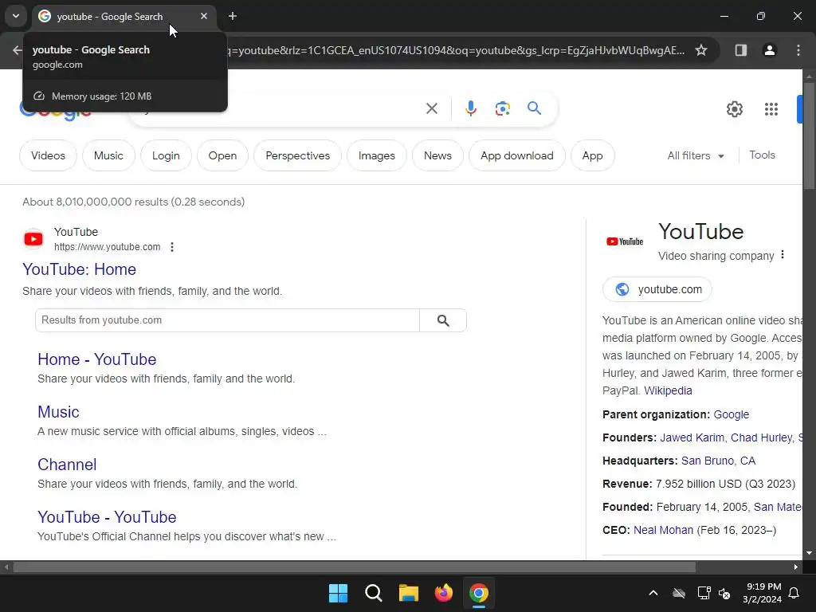
Task: Close the youtube - Google Search tab
Action: point(204,16)
